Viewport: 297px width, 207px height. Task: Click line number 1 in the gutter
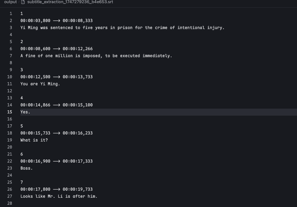point(11,14)
